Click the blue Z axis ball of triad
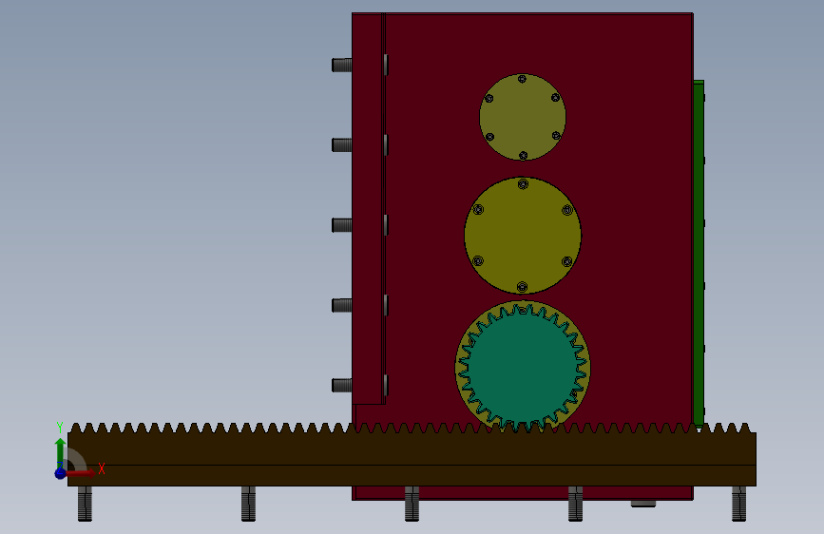Image resolution: width=824 pixels, height=534 pixels. pos(60,473)
